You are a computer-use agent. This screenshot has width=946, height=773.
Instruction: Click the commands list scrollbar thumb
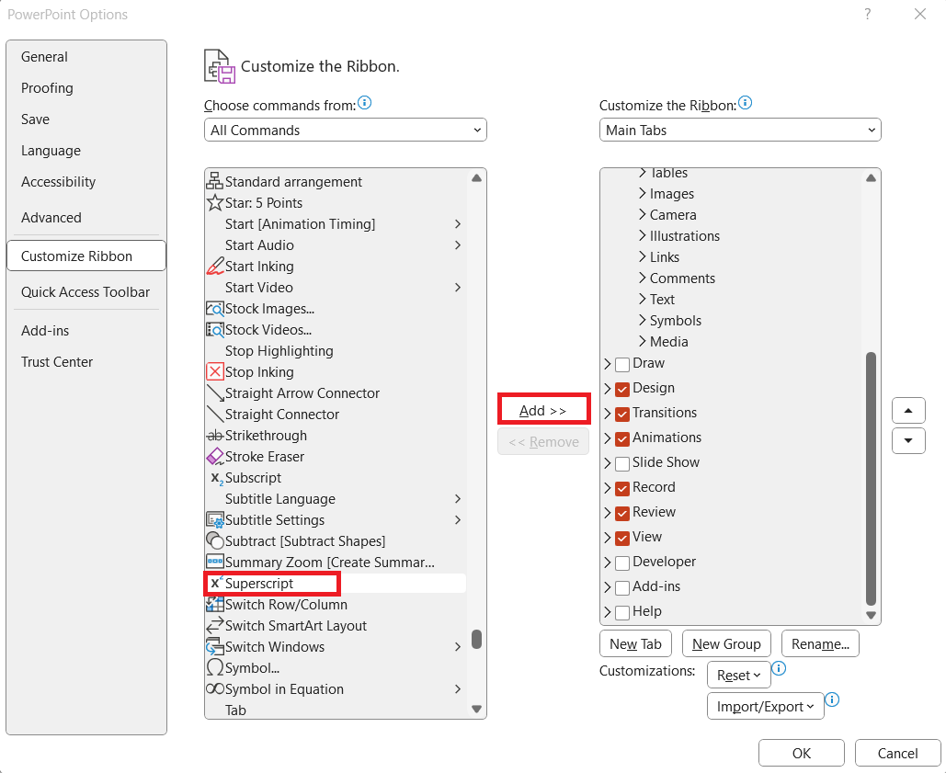[476, 639]
